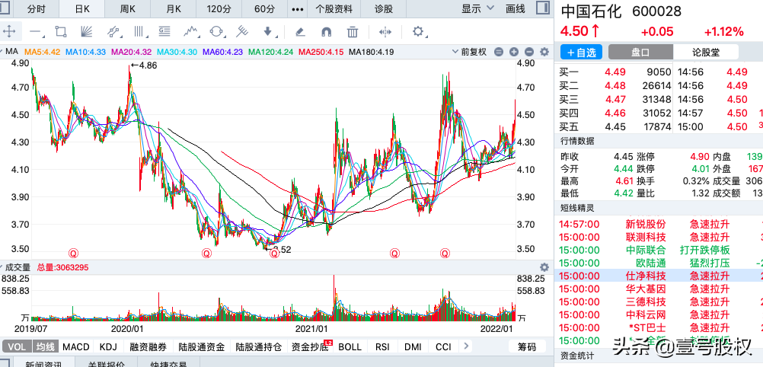
Task: Select 陆股通持仓 indicator tab
Action: coord(258,346)
